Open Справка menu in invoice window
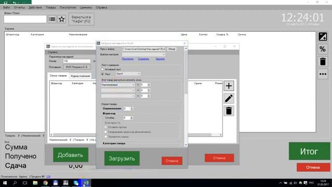Image resolution: width=332 pixels, height=187 pixels. click(x=52, y=52)
